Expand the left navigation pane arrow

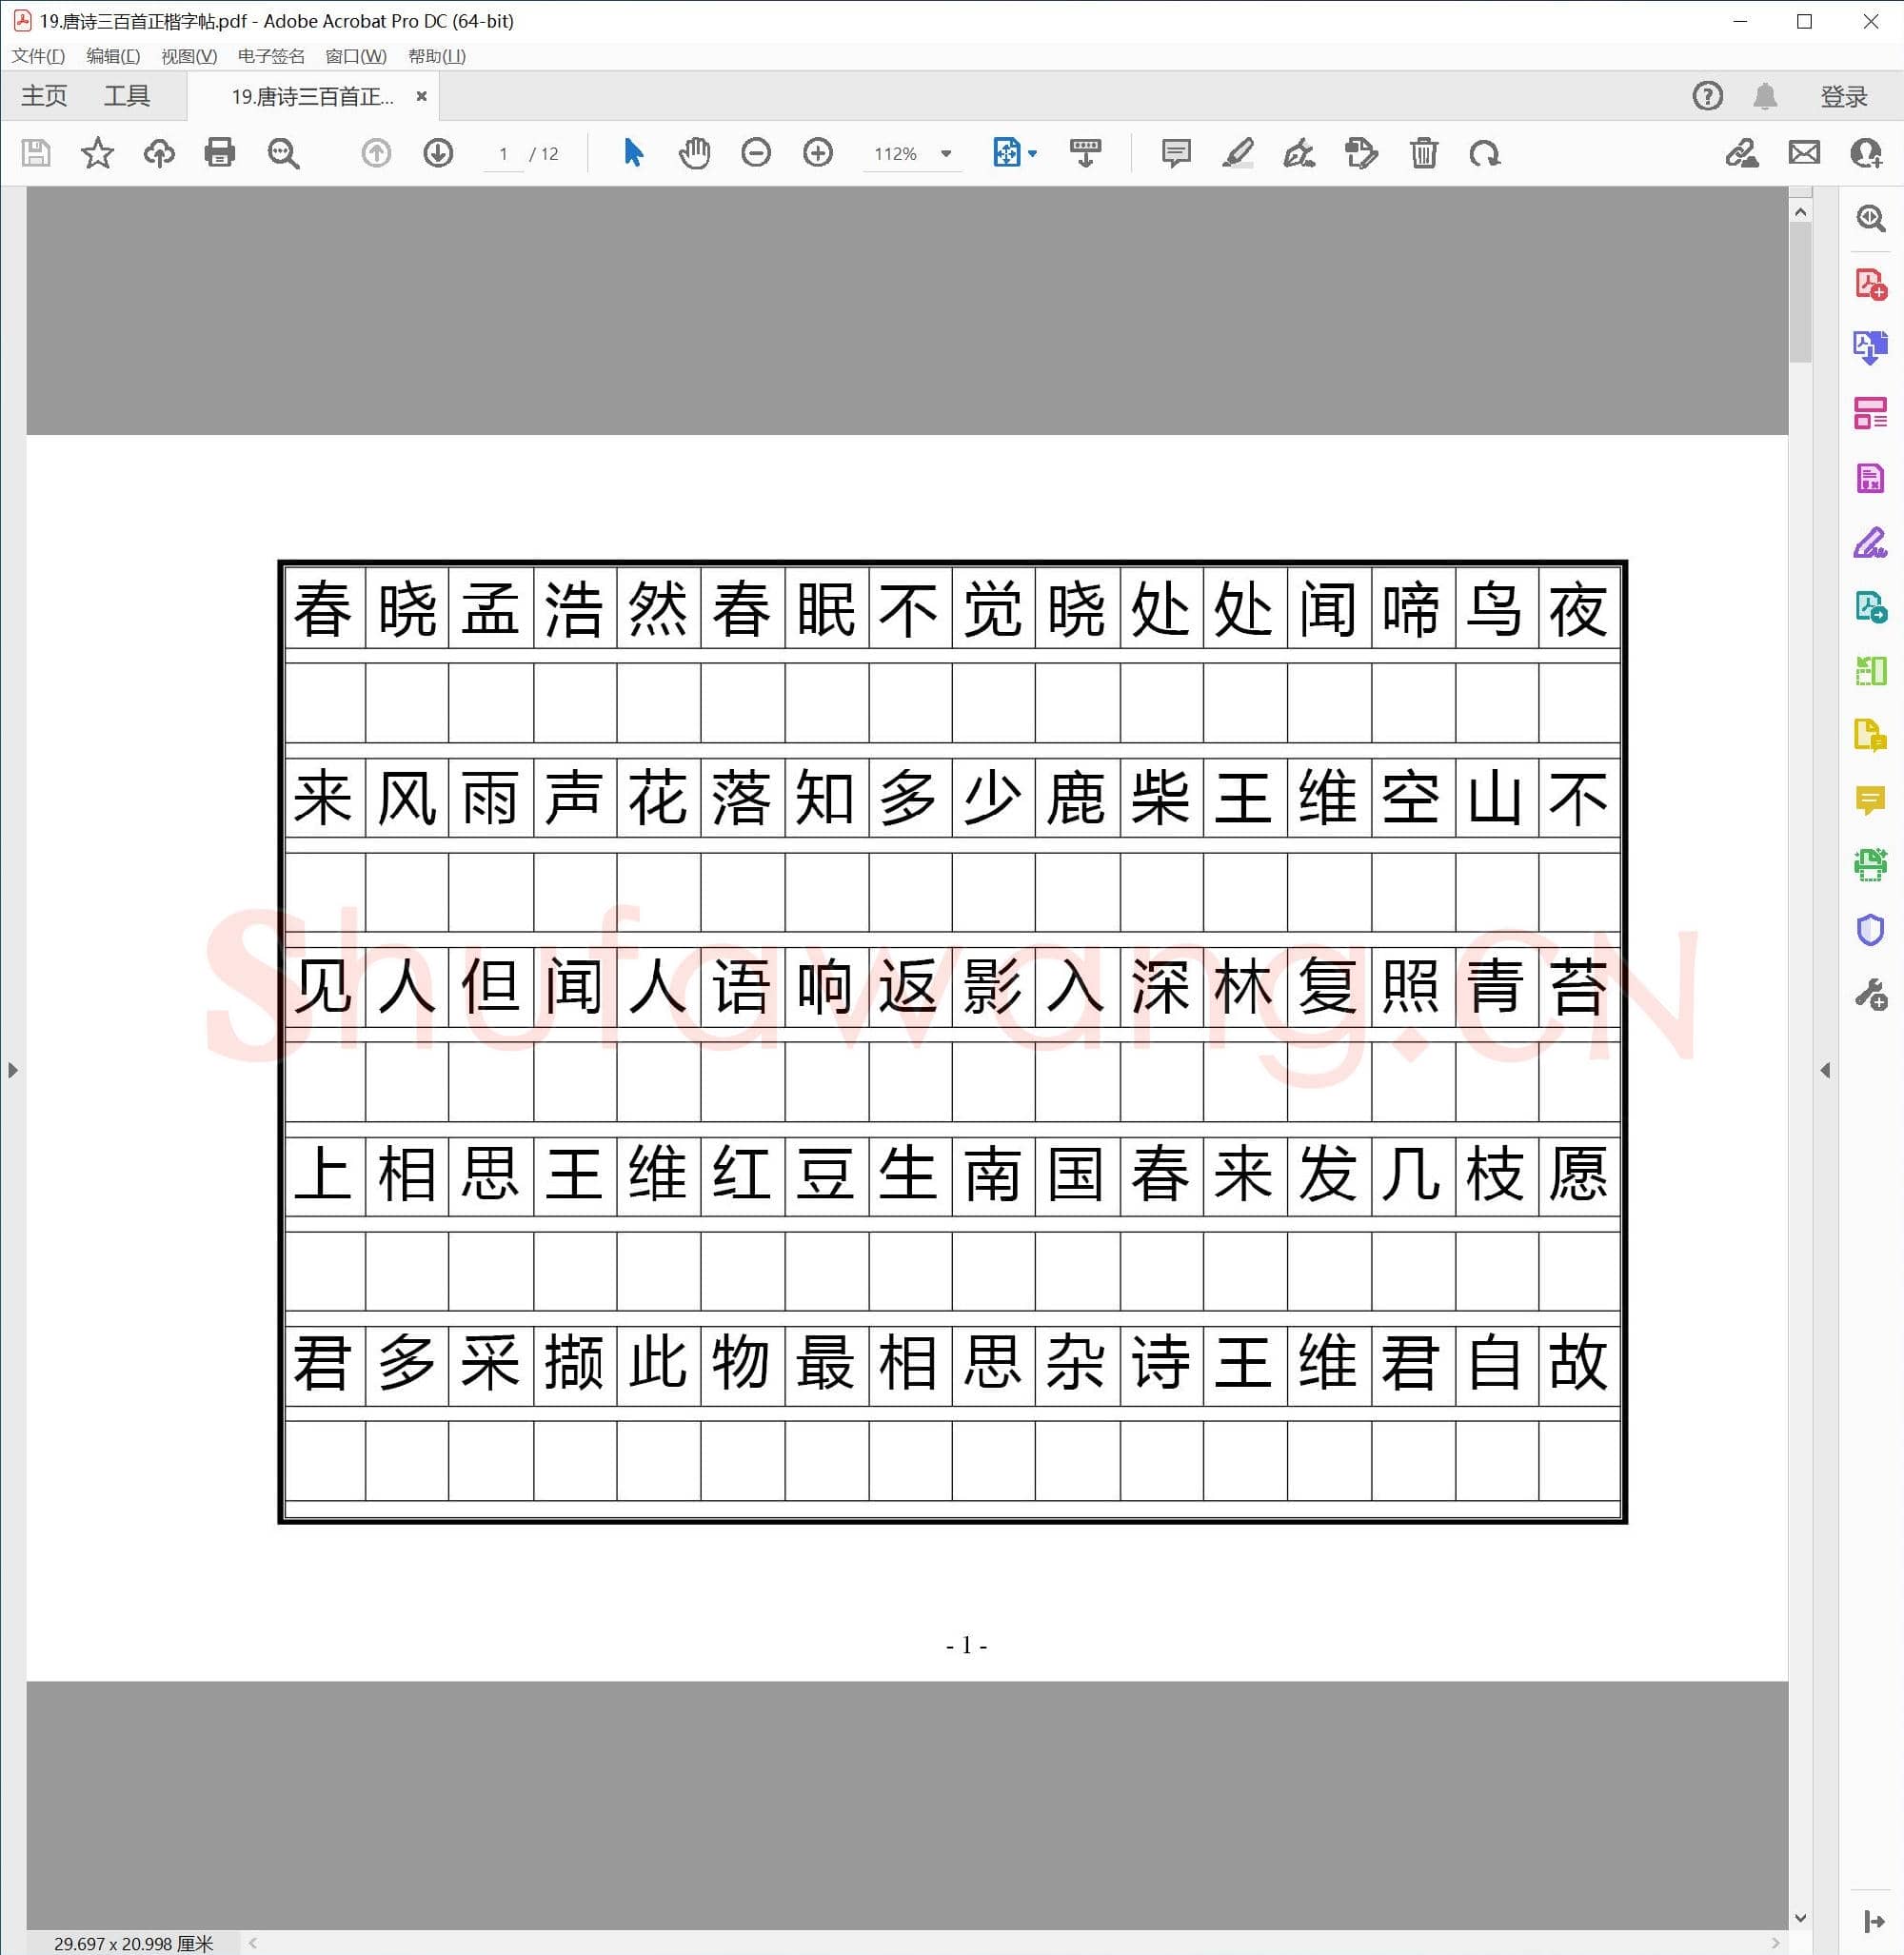coord(13,1069)
